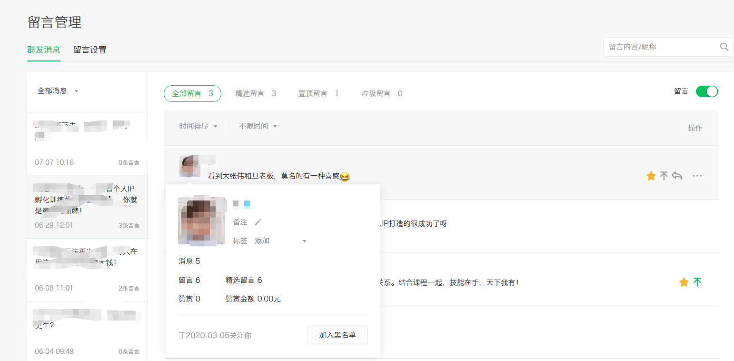Open the commenter avatar in 大张伟 row
Image resolution: width=734 pixels, height=361 pixels.
click(190, 166)
